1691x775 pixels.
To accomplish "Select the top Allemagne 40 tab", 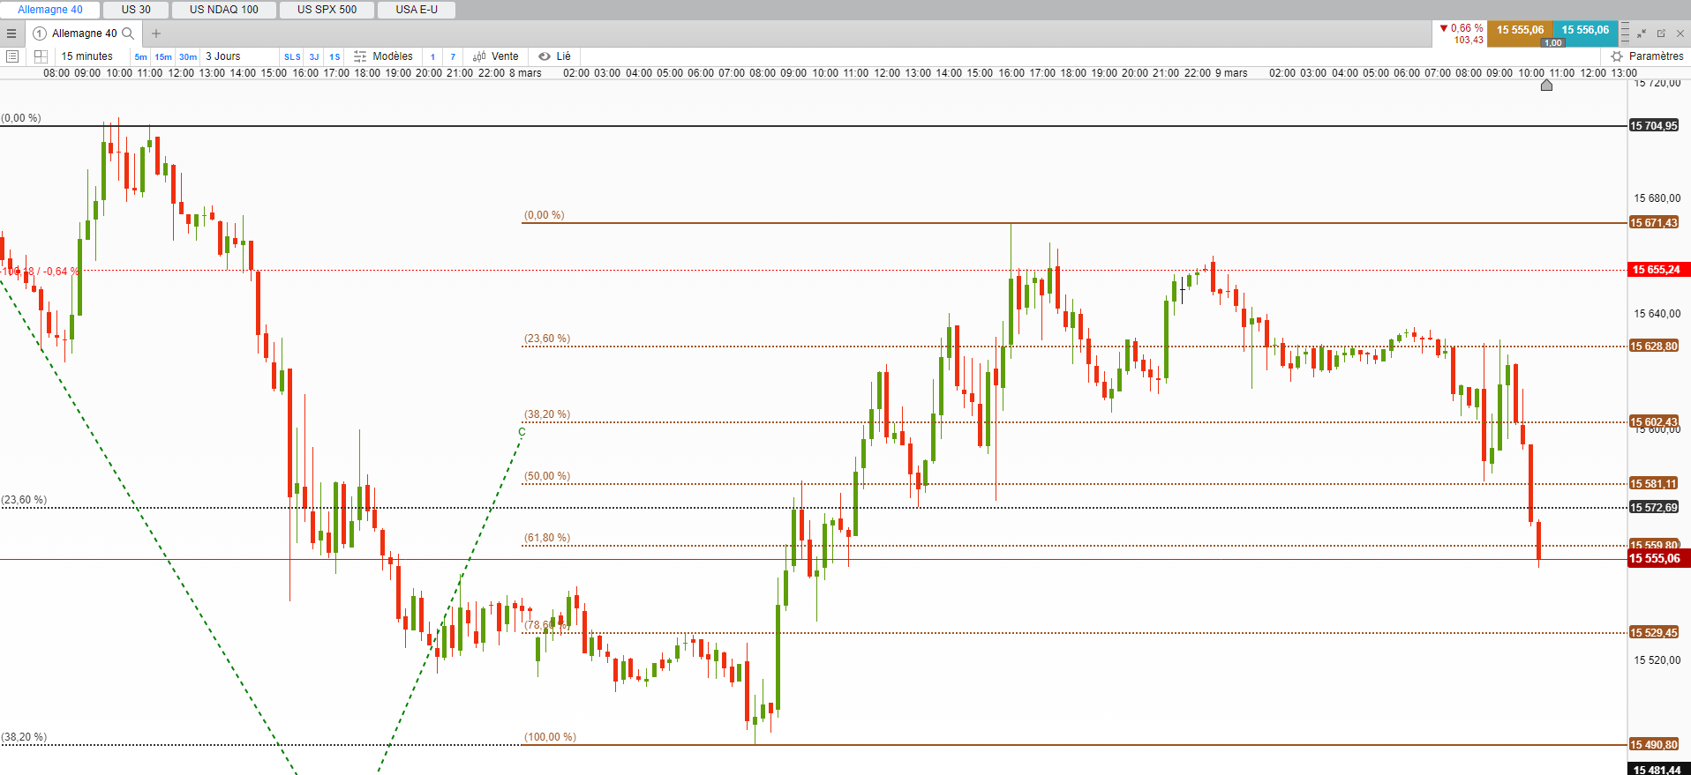I will (50, 10).
